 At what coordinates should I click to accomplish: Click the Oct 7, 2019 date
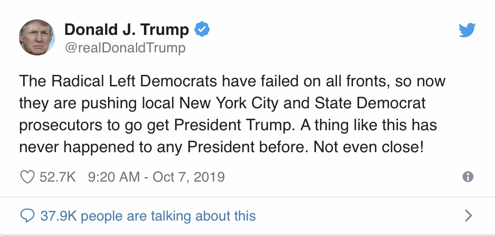(188, 177)
